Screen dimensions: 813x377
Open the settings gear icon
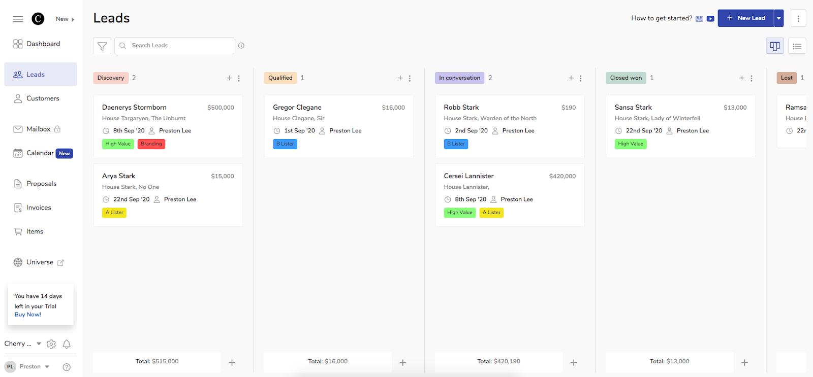(x=51, y=344)
